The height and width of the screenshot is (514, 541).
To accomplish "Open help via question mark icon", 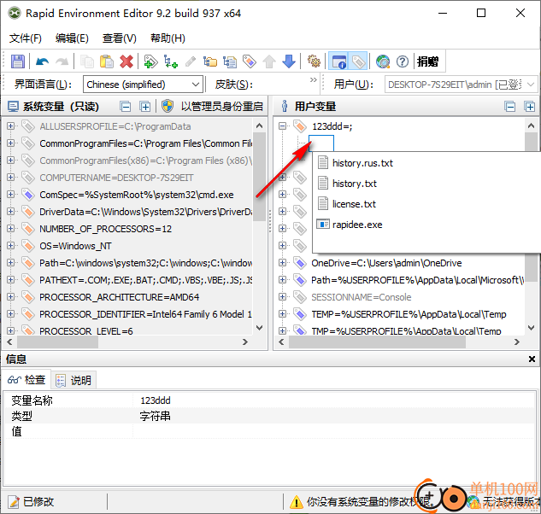I will (x=403, y=61).
